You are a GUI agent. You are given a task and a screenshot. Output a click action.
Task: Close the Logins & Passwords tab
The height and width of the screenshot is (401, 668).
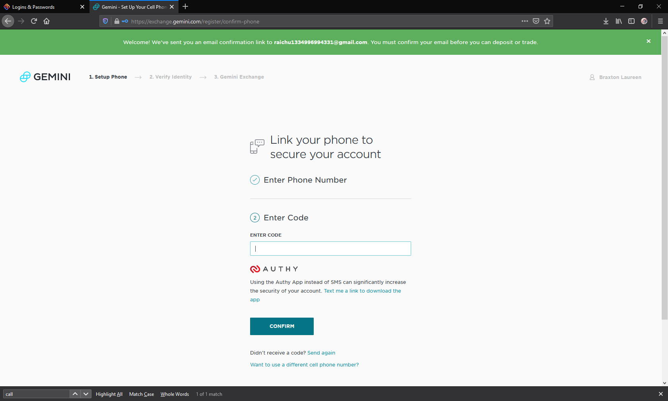(x=82, y=7)
